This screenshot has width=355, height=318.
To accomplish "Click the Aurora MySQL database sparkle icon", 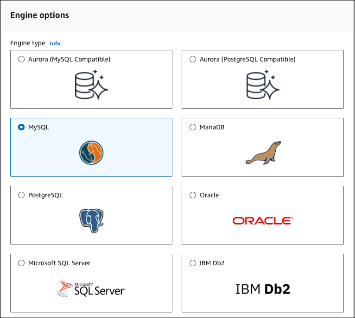I will (91, 85).
